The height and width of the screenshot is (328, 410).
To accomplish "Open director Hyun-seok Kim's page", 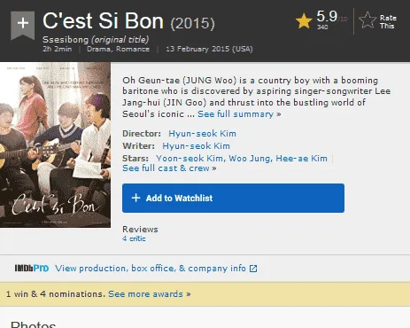I will coord(202,134).
